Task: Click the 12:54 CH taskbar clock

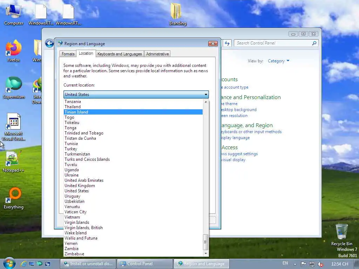Action: tap(339, 264)
